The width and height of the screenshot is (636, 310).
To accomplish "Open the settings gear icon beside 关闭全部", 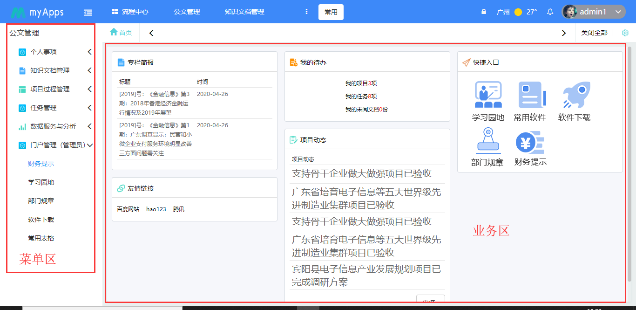I will pos(625,33).
